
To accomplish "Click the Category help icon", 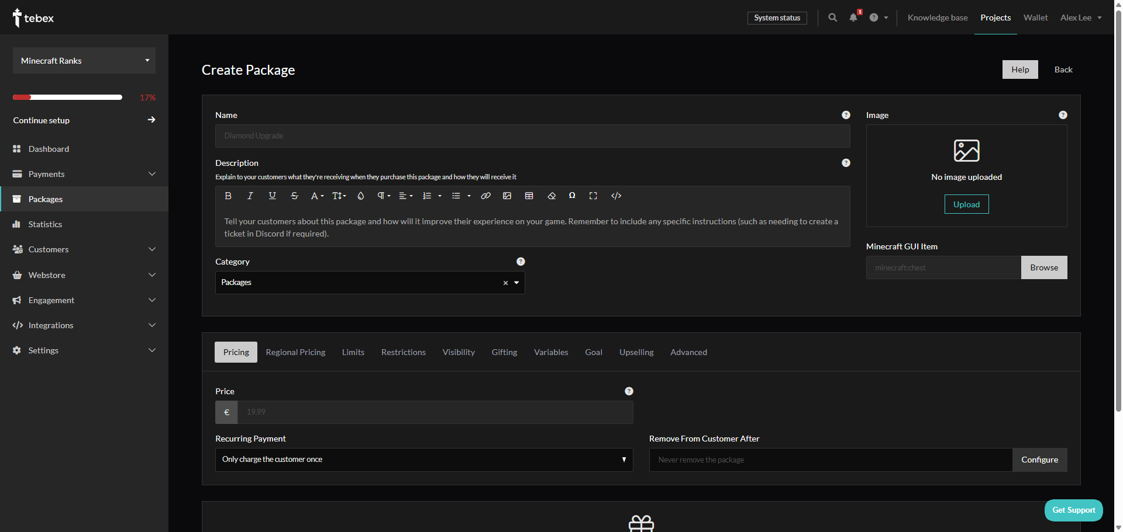I will [521, 262].
